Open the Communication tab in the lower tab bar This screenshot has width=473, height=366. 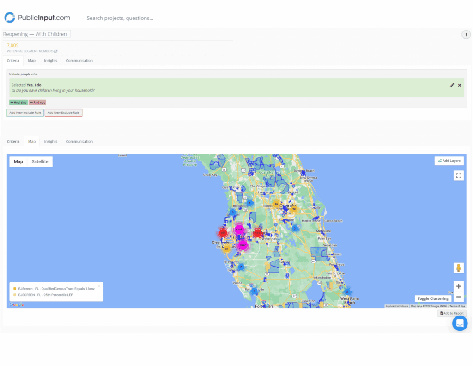tap(79, 142)
